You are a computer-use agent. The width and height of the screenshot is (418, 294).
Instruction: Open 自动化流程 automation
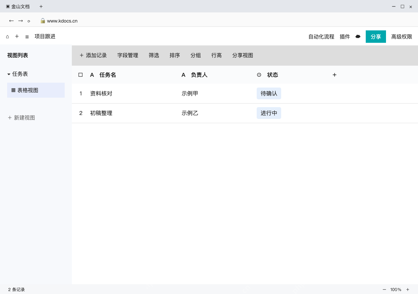click(x=321, y=37)
